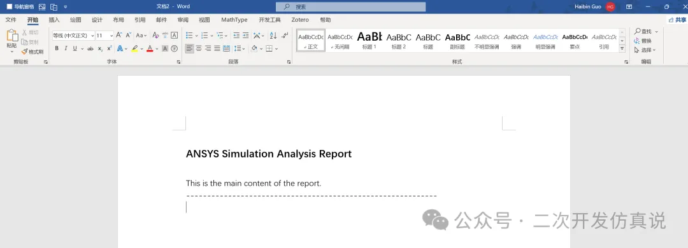Switch to the 设计 (Design) tab
Viewport: 688px width, 248px height.
[97, 20]
